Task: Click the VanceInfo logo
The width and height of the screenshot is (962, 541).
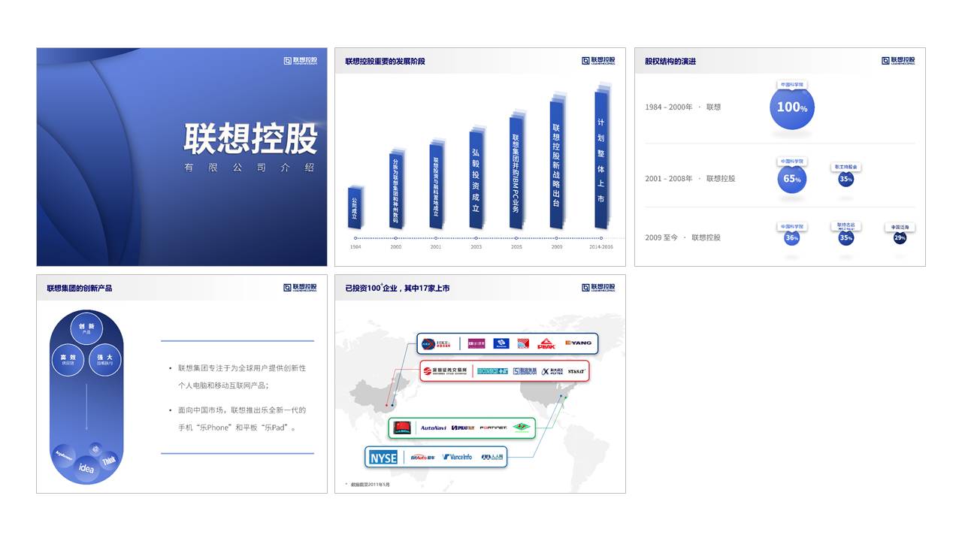Action: point(458,457)
